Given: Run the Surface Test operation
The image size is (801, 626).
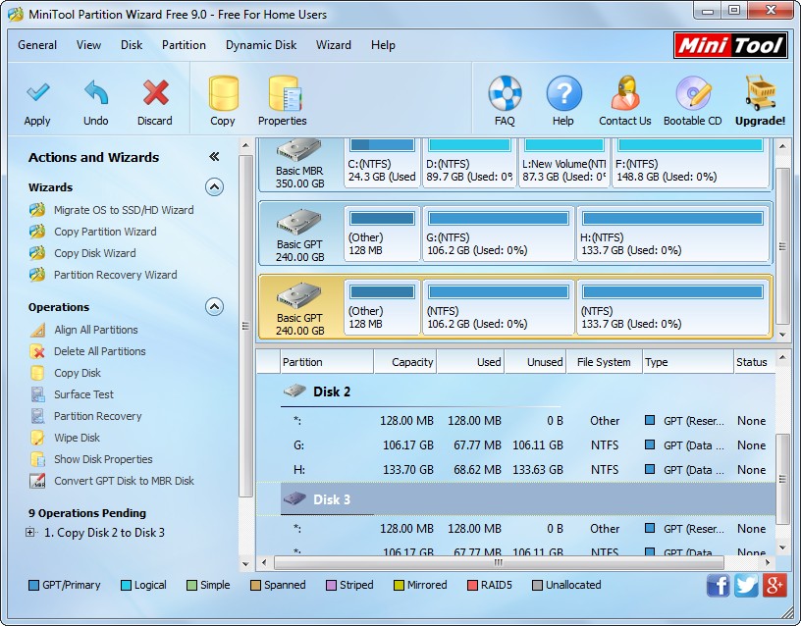Looking at the screenshot, I should click(83, 394).
